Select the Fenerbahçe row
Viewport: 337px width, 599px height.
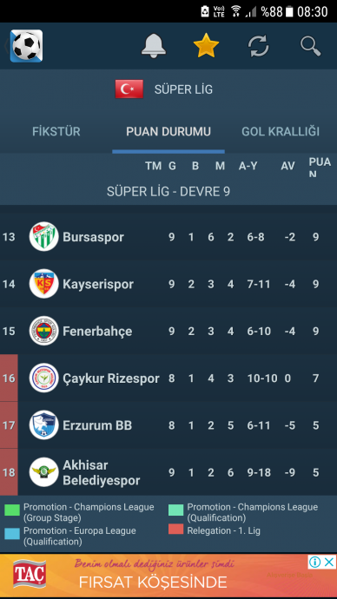pyautogui.click(x=168, y=331)
